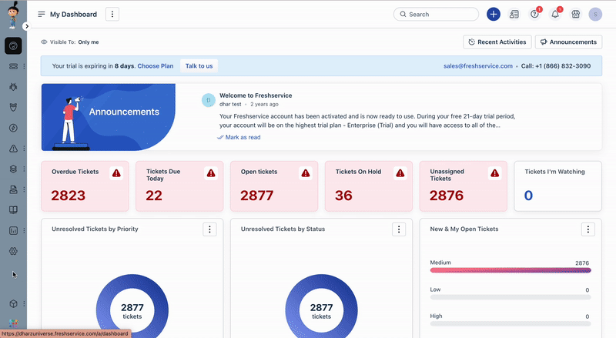
Task: Click the Medium priority bar showing 2876
Action: point(511,270)
